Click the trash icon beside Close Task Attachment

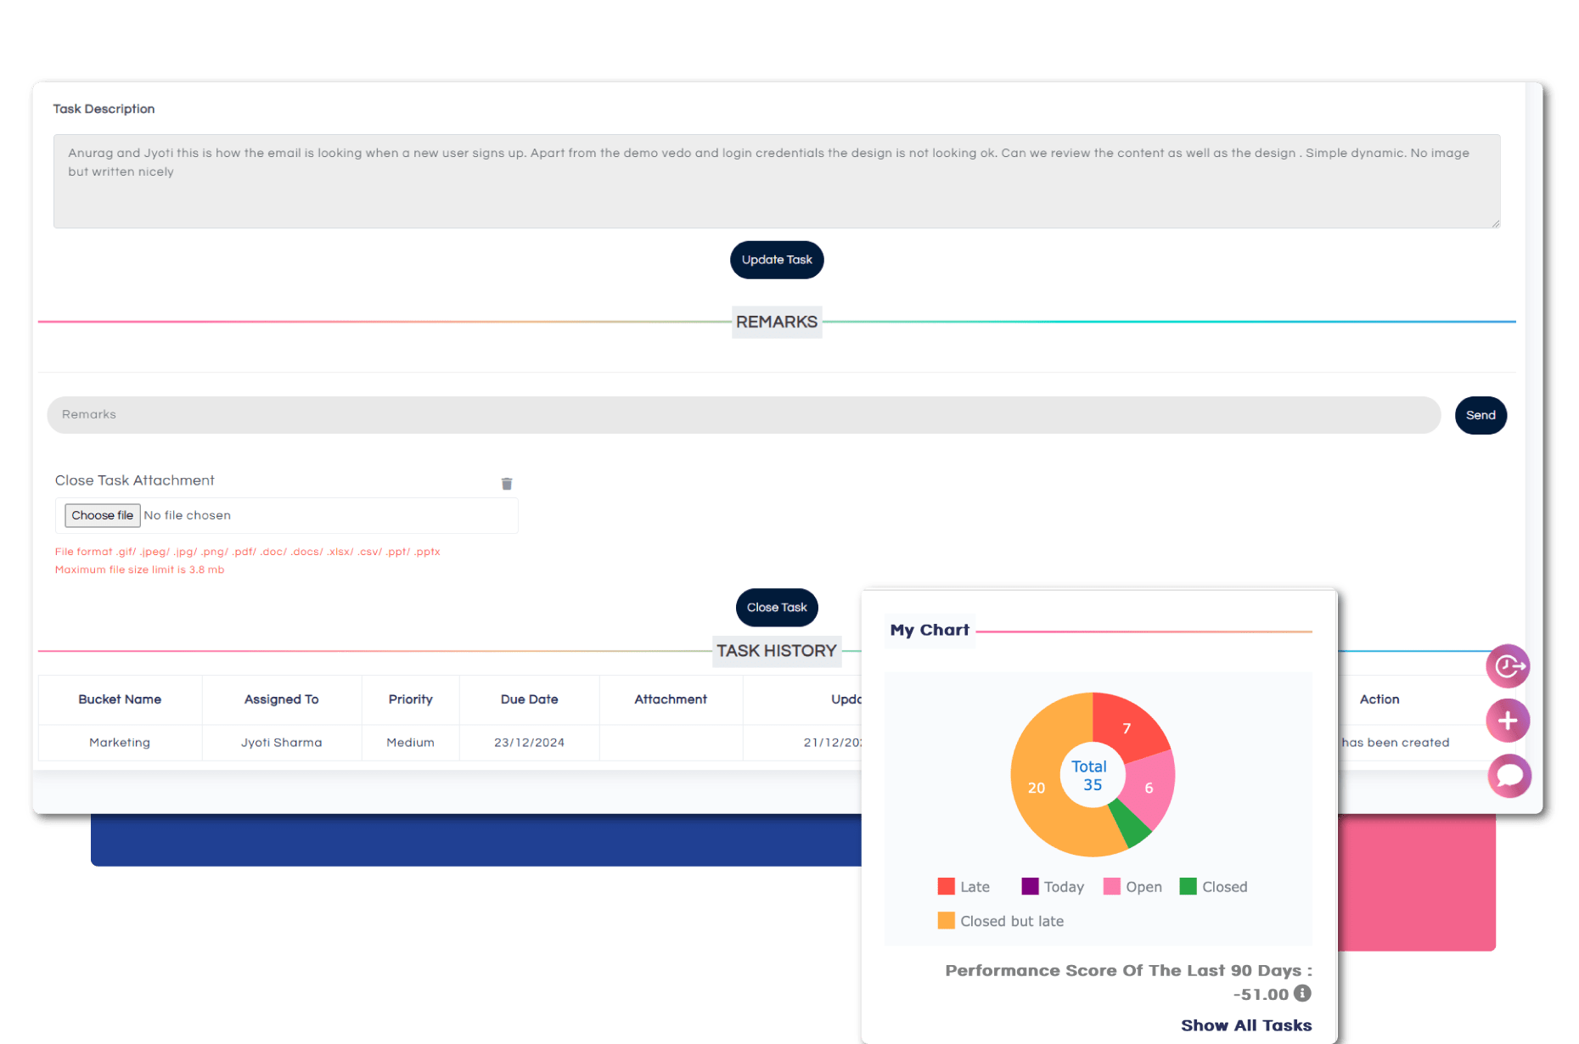[507, 484]
